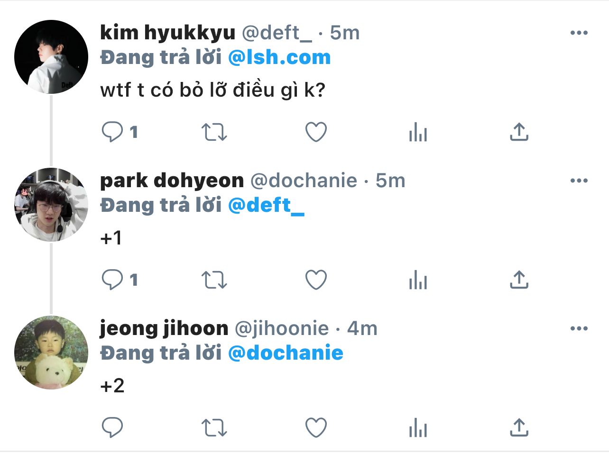Open more options on jeong jihoon's tweet
Viewport: 609px width, 453px height.
point(579,328)
